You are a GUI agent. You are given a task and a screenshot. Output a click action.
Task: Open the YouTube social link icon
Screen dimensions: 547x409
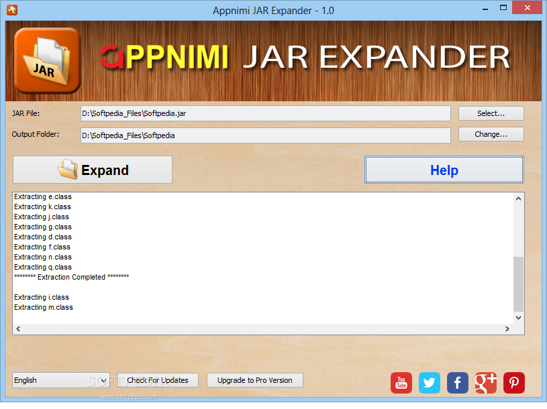[x=401, y=383]
